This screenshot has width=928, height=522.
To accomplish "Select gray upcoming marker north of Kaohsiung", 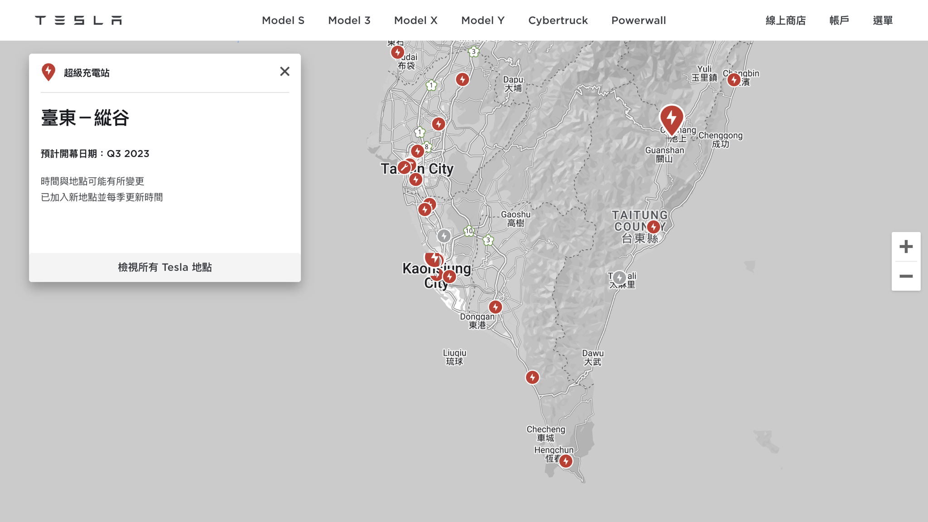I will pos(444,236).
